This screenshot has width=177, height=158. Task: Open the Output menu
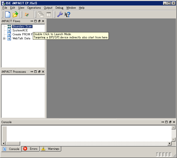[x=48, y=8]
